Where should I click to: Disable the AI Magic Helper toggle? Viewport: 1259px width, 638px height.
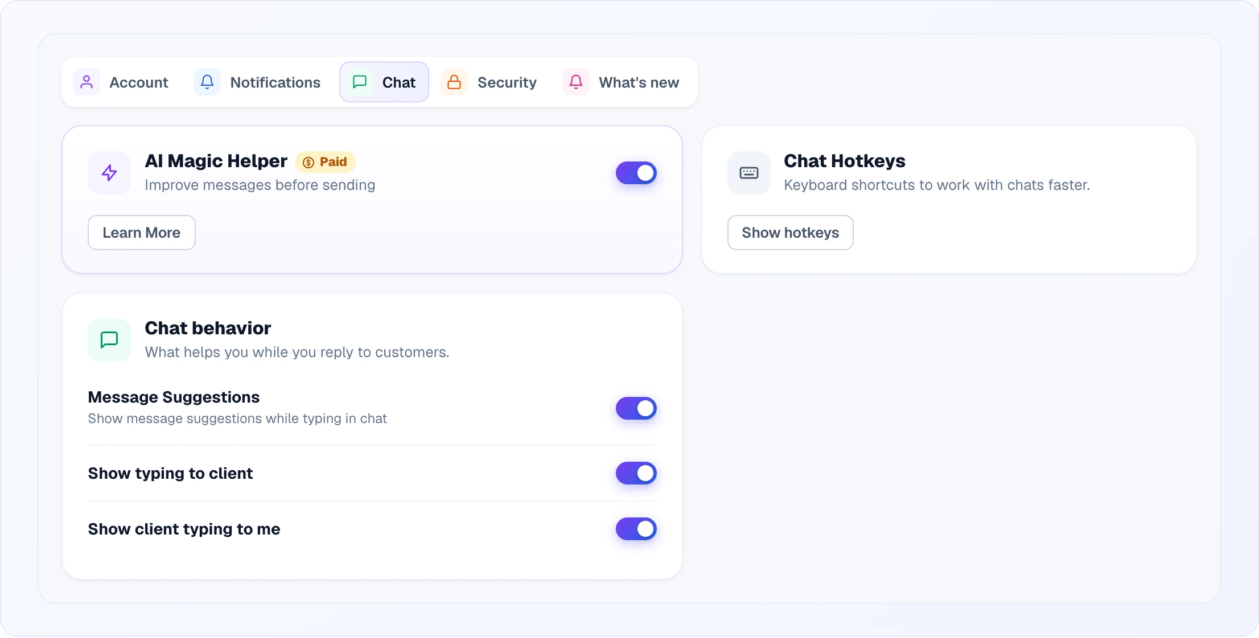[636, 173]
